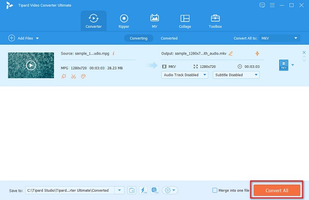309x200 pixels.
Task: Open the Ripper module
Action: point(124,21)
